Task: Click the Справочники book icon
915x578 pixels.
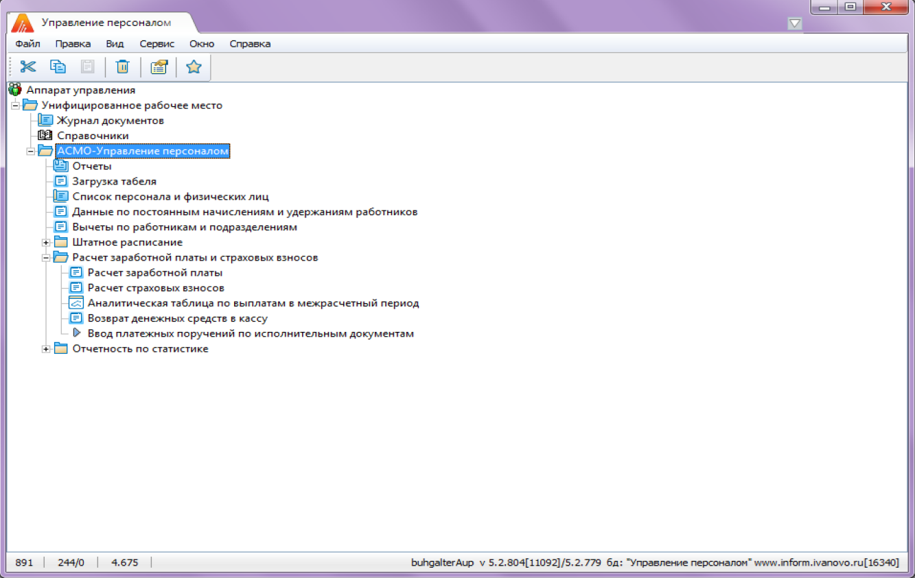Action: [45, 135]
